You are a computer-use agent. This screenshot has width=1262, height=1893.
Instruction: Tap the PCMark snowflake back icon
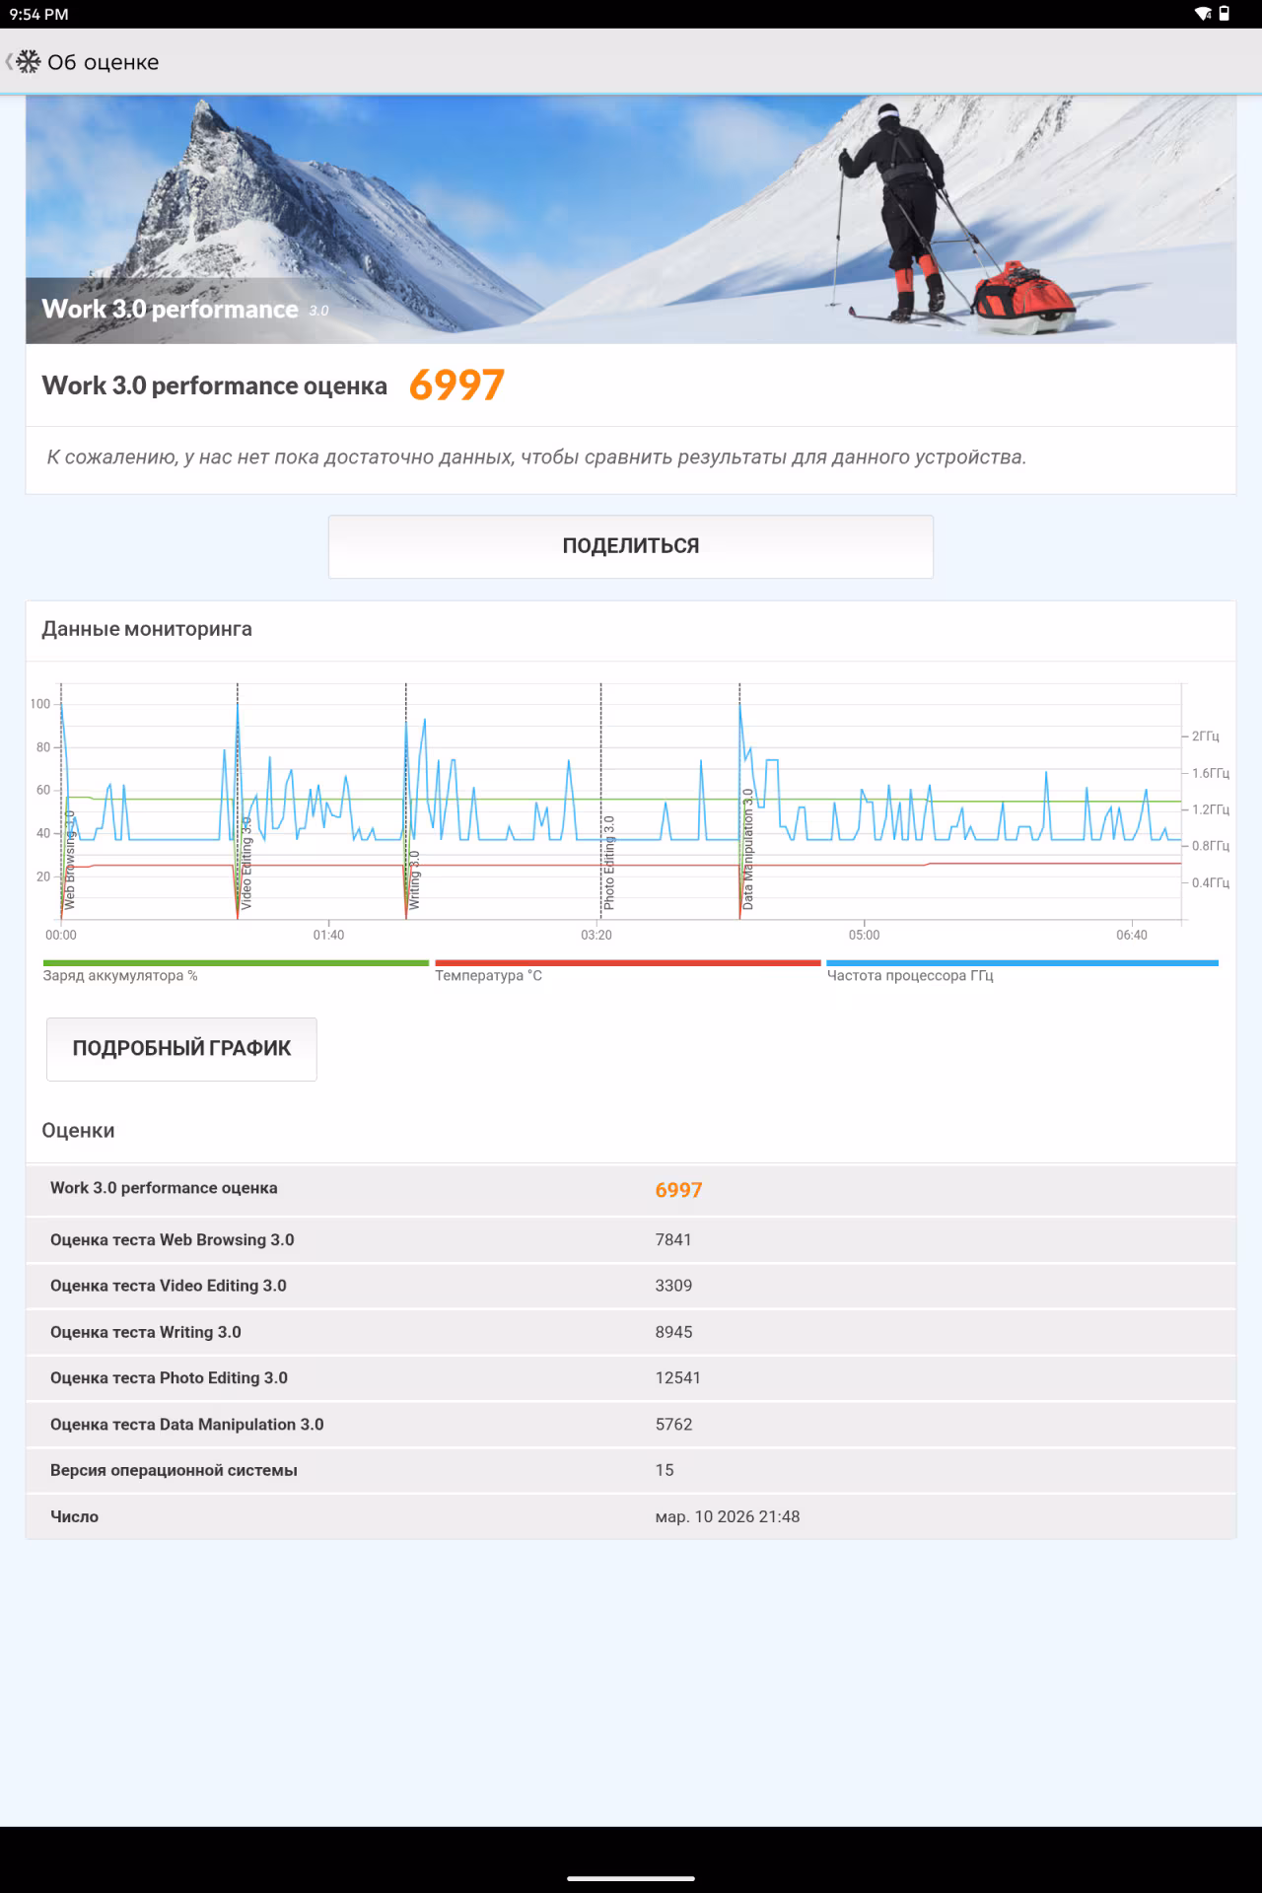coord(27,62)
